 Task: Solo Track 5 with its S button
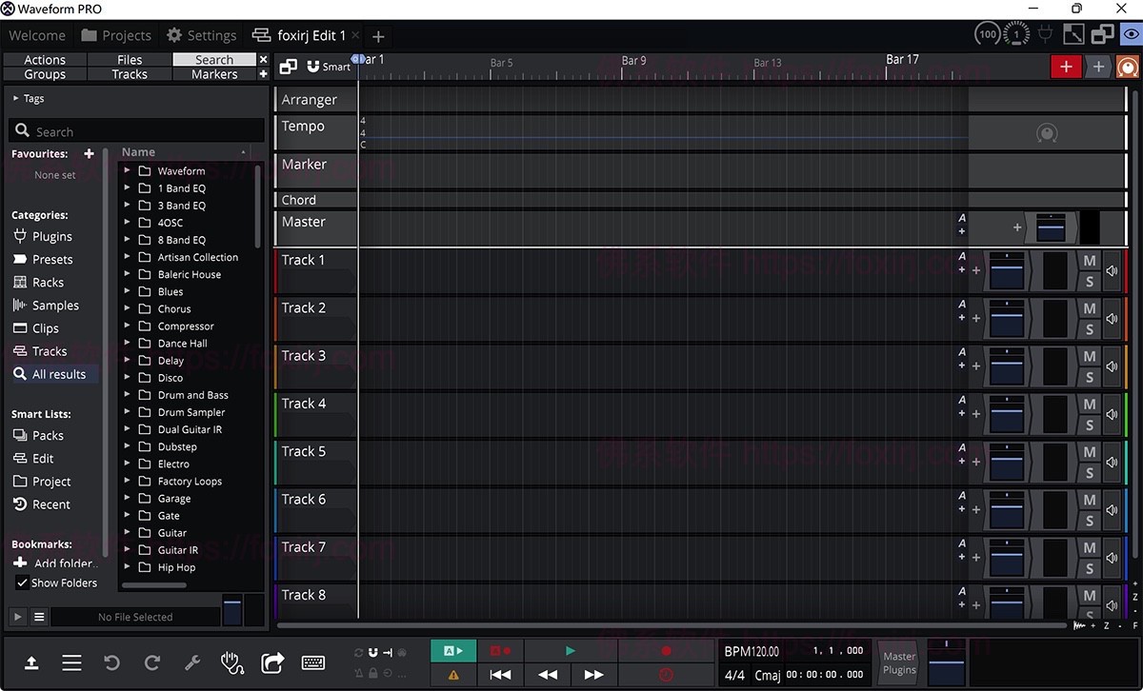click(1089, 471)
